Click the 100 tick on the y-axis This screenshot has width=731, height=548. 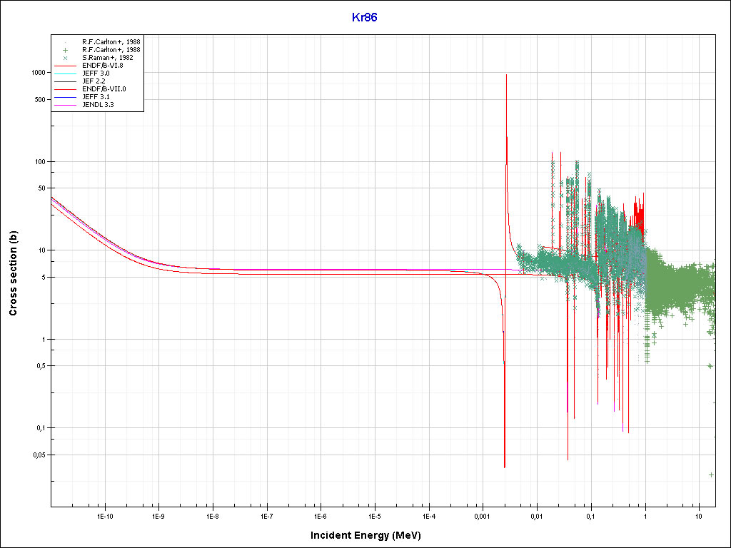coord(39,162)
